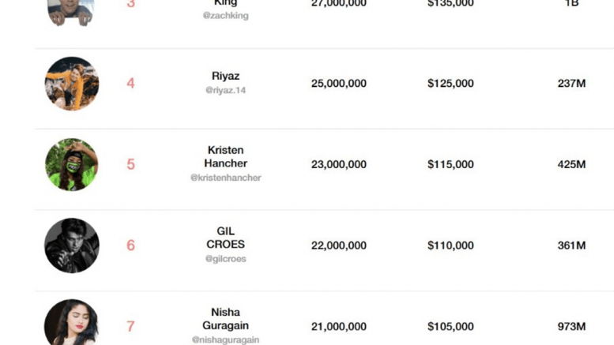614x345 pixels.
Task: Click the name Riyaz
Action: 225,76
